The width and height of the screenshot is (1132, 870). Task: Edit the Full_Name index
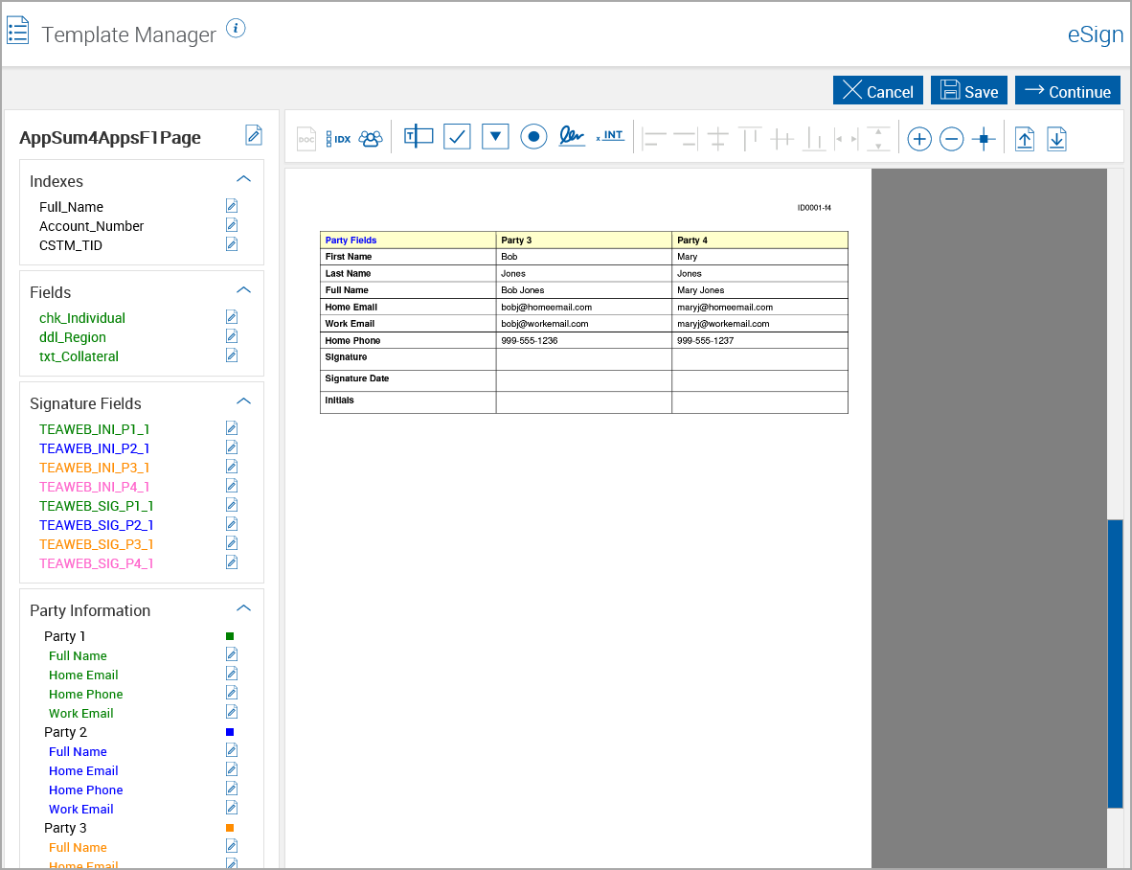(232, 207)
